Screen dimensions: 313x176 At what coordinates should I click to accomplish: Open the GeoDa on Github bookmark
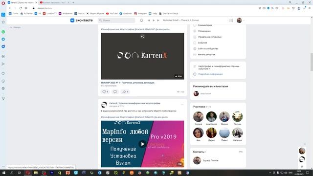pyautogui.click(x=169, y=14)
